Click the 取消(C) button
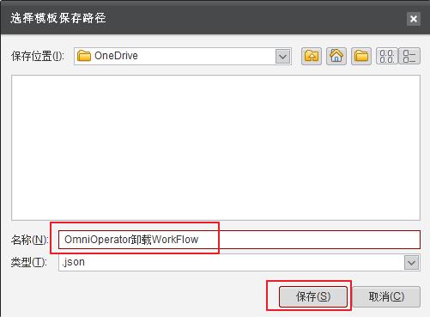 pyautogui.click(x=386, y=296)
